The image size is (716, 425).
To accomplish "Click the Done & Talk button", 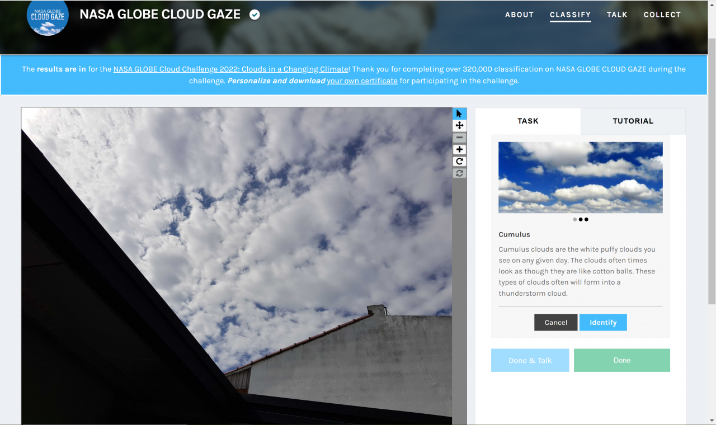I will (x=530, y=361).
